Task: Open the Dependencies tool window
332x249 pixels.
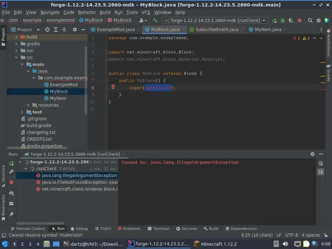Action: (241, 229)
